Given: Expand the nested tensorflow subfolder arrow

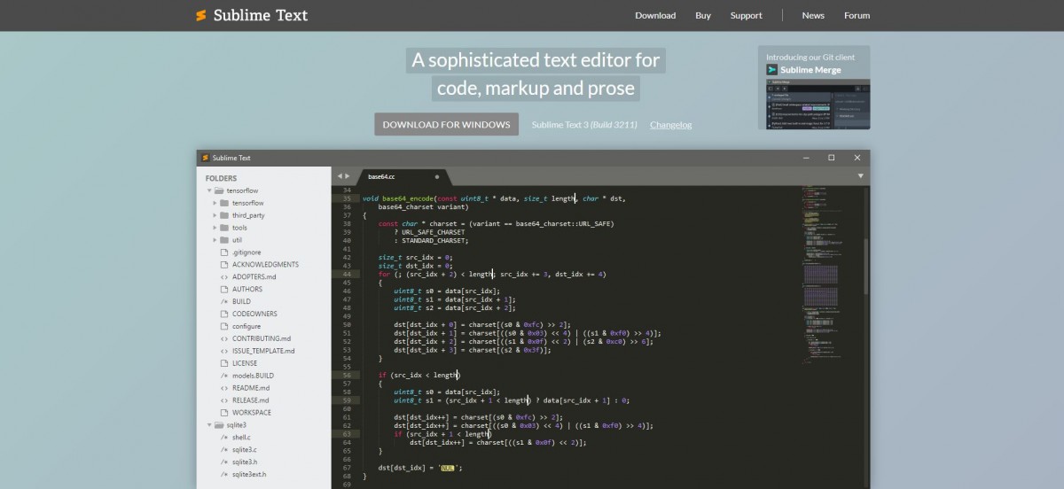Looking at the screenshot, I should pos(215,203).
